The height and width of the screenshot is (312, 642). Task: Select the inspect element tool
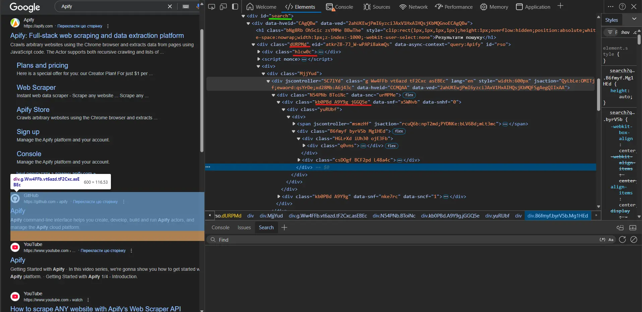click(211, 7)
